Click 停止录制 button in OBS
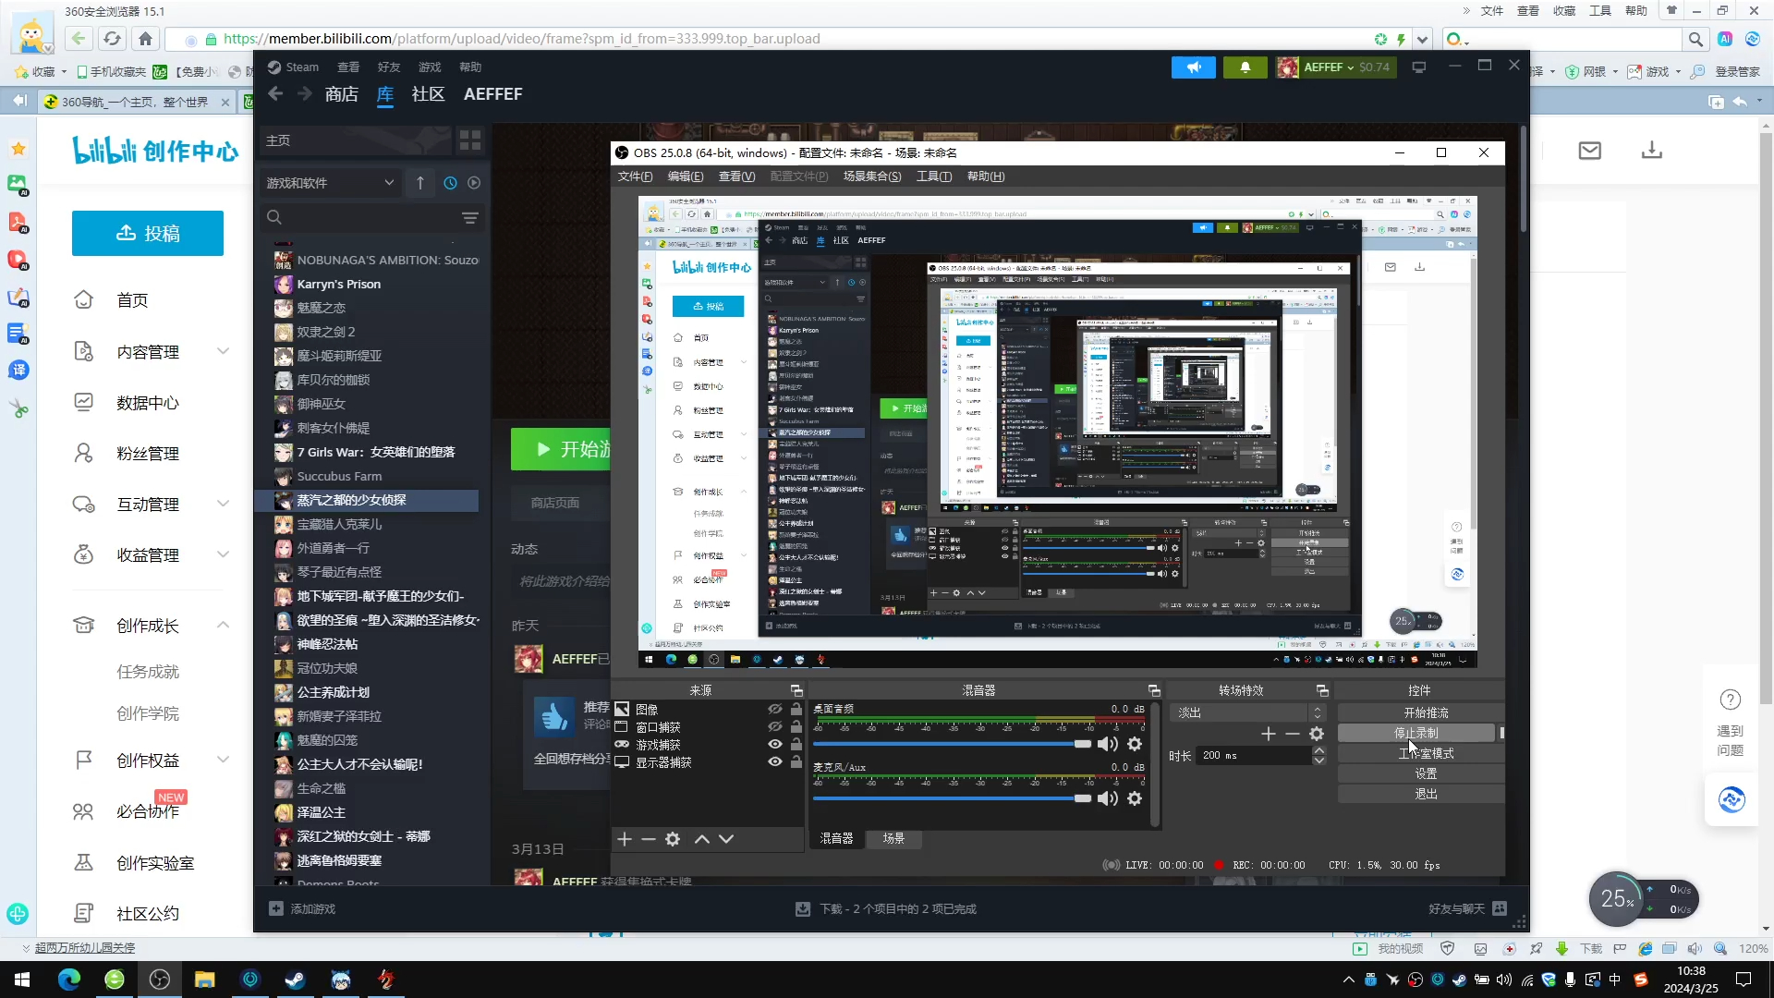The height and width of the screenshot is (998, 1774). coord(1416,733)
